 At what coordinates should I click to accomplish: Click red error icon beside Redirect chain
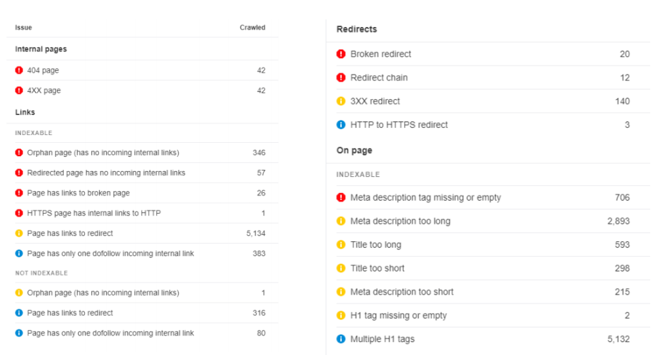click(341, 78)
